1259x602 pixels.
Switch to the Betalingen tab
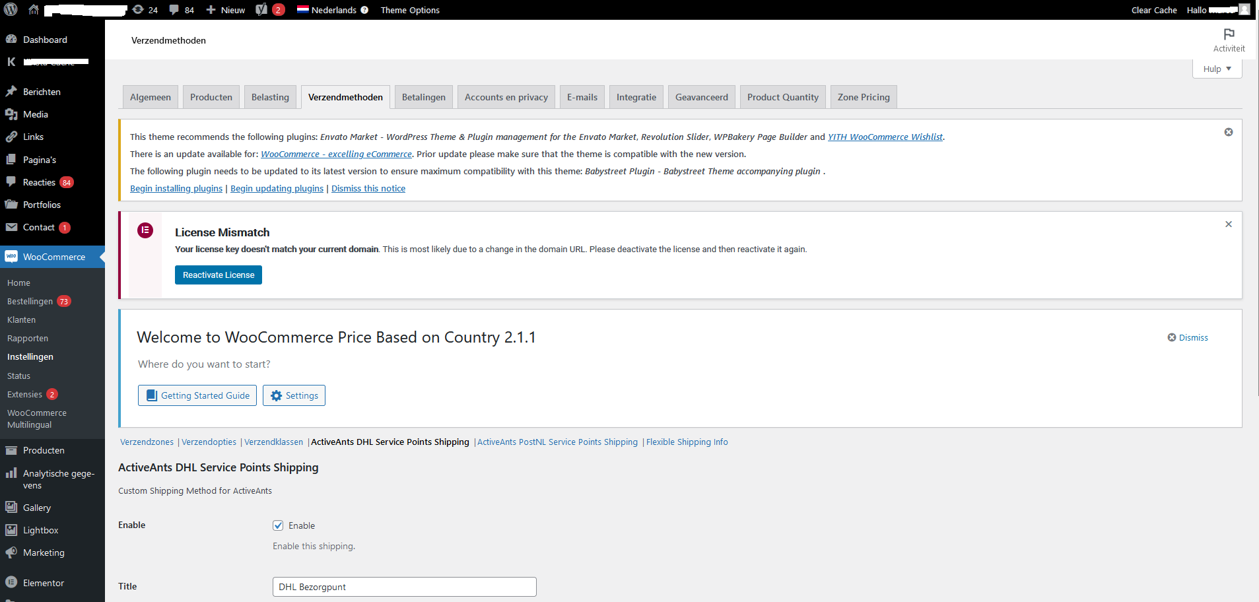(423, 97)
